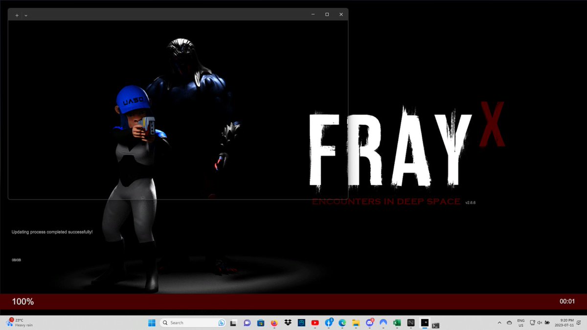Open Firefox from the taskbar

(x=274, y=323)
